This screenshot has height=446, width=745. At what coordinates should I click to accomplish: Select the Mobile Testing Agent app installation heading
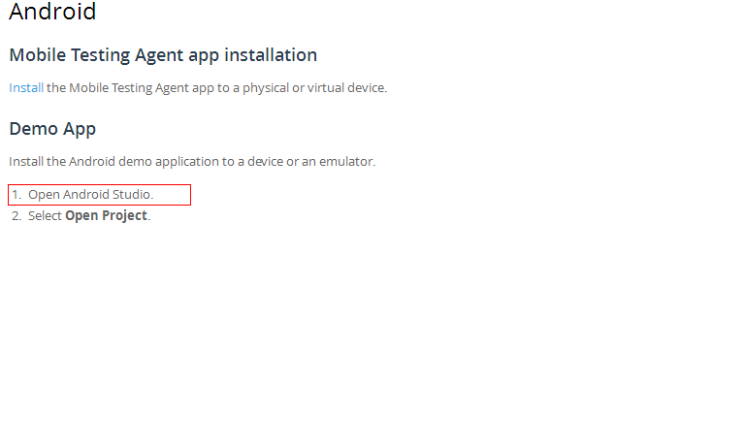163,55
